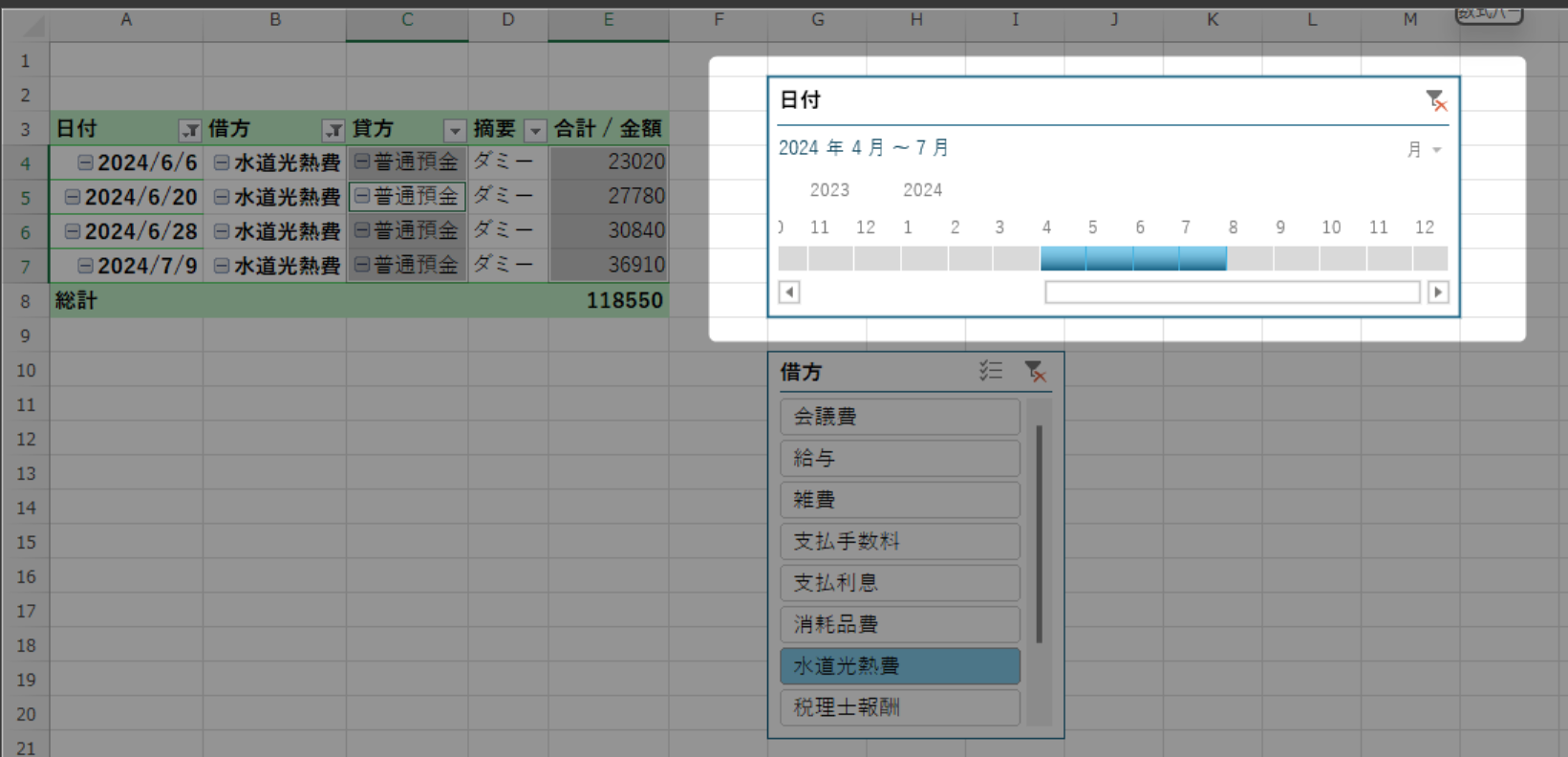The width and height of the screenshot is (1568, 757).
Task: Select 会議費 in the 借方 slicer
Action: [x=899, y=417]
